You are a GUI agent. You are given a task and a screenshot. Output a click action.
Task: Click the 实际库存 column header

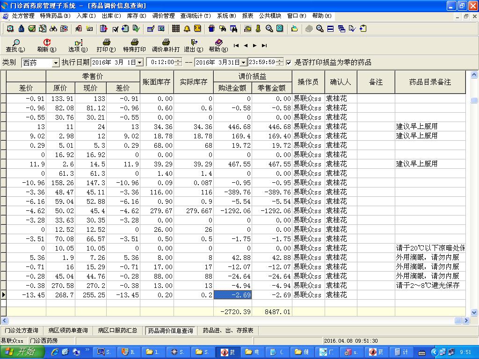pos(194,82)
